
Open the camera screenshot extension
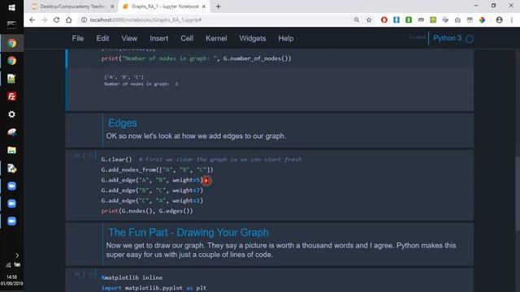point(457,19)
